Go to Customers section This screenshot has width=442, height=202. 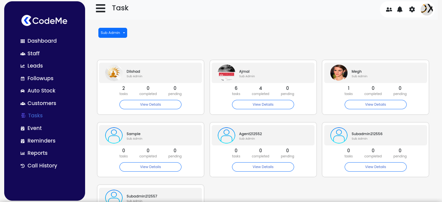tap(42, 103)
